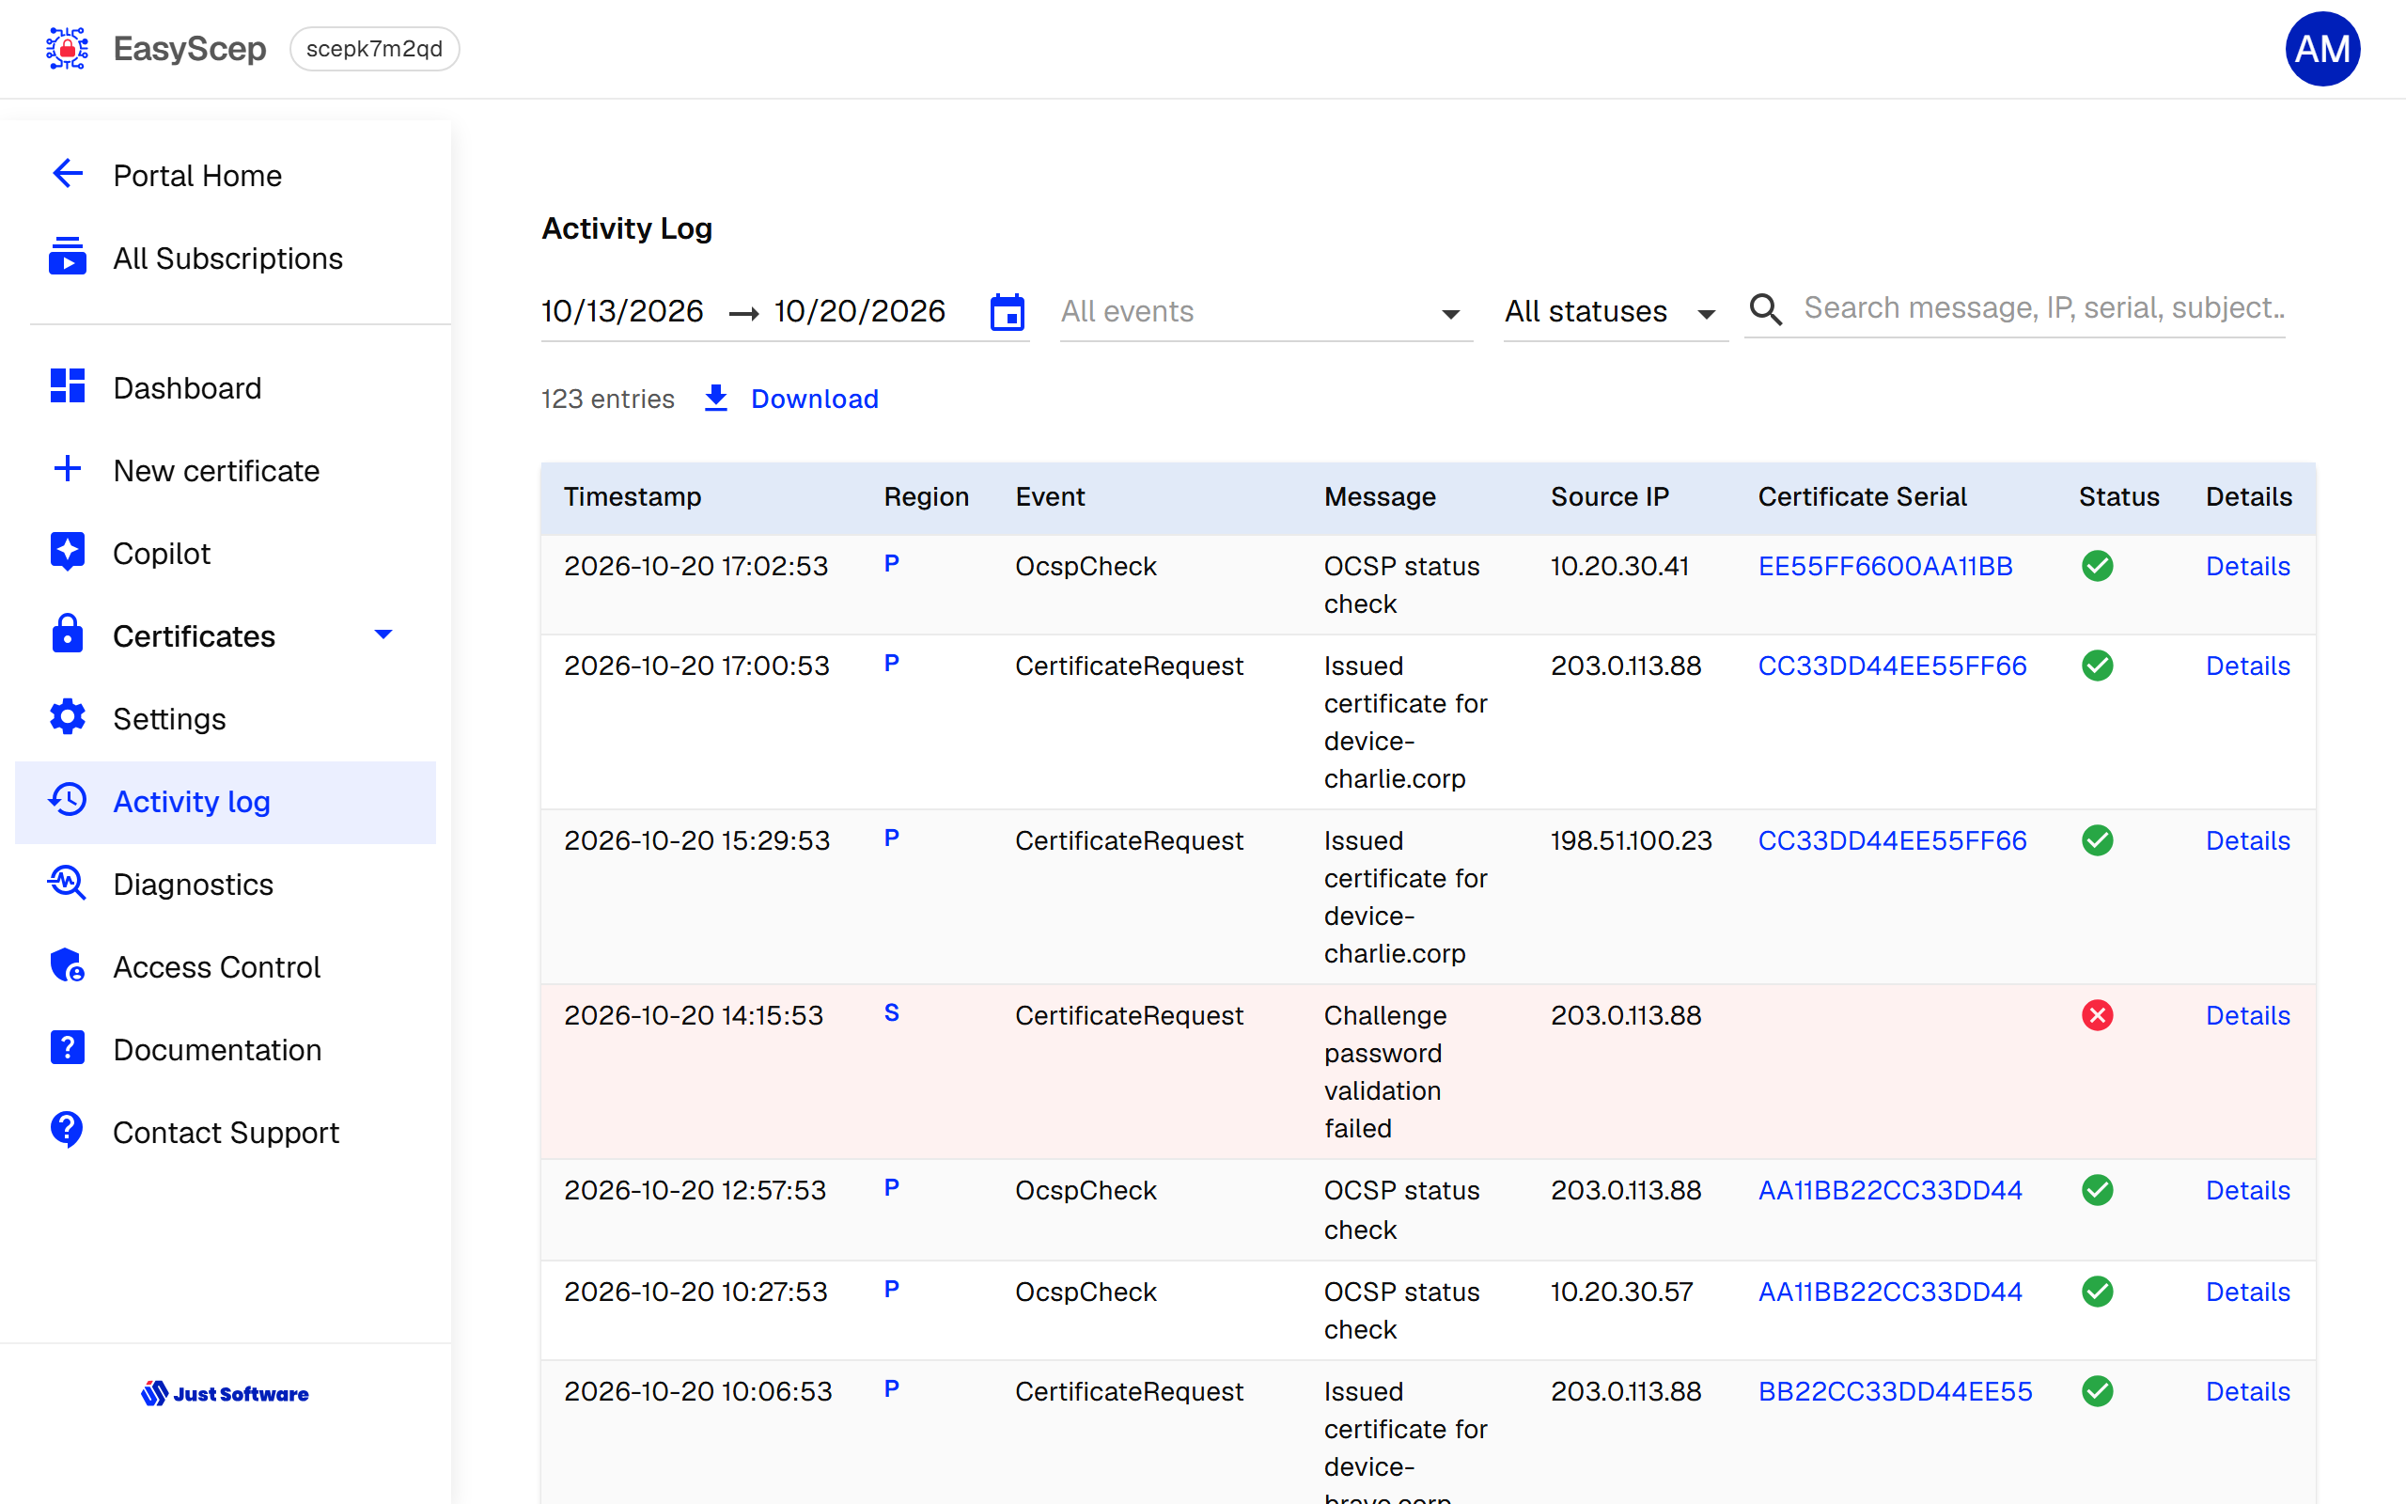Image resolution: width=2406 pixels, height=1504 pixels.
Task: Open Diagnostics from the sidebar
Action: (226, 885)
